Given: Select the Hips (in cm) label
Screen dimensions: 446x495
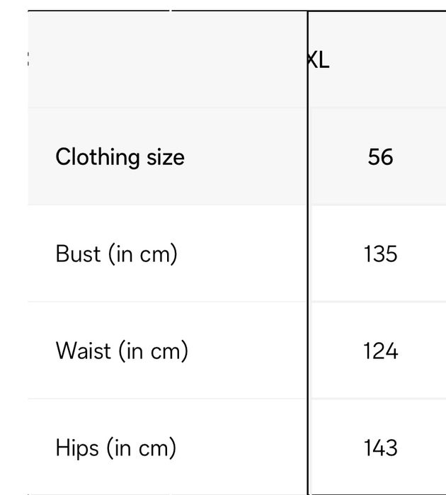Looking at the screenshot, I should [x=115, y=448].
